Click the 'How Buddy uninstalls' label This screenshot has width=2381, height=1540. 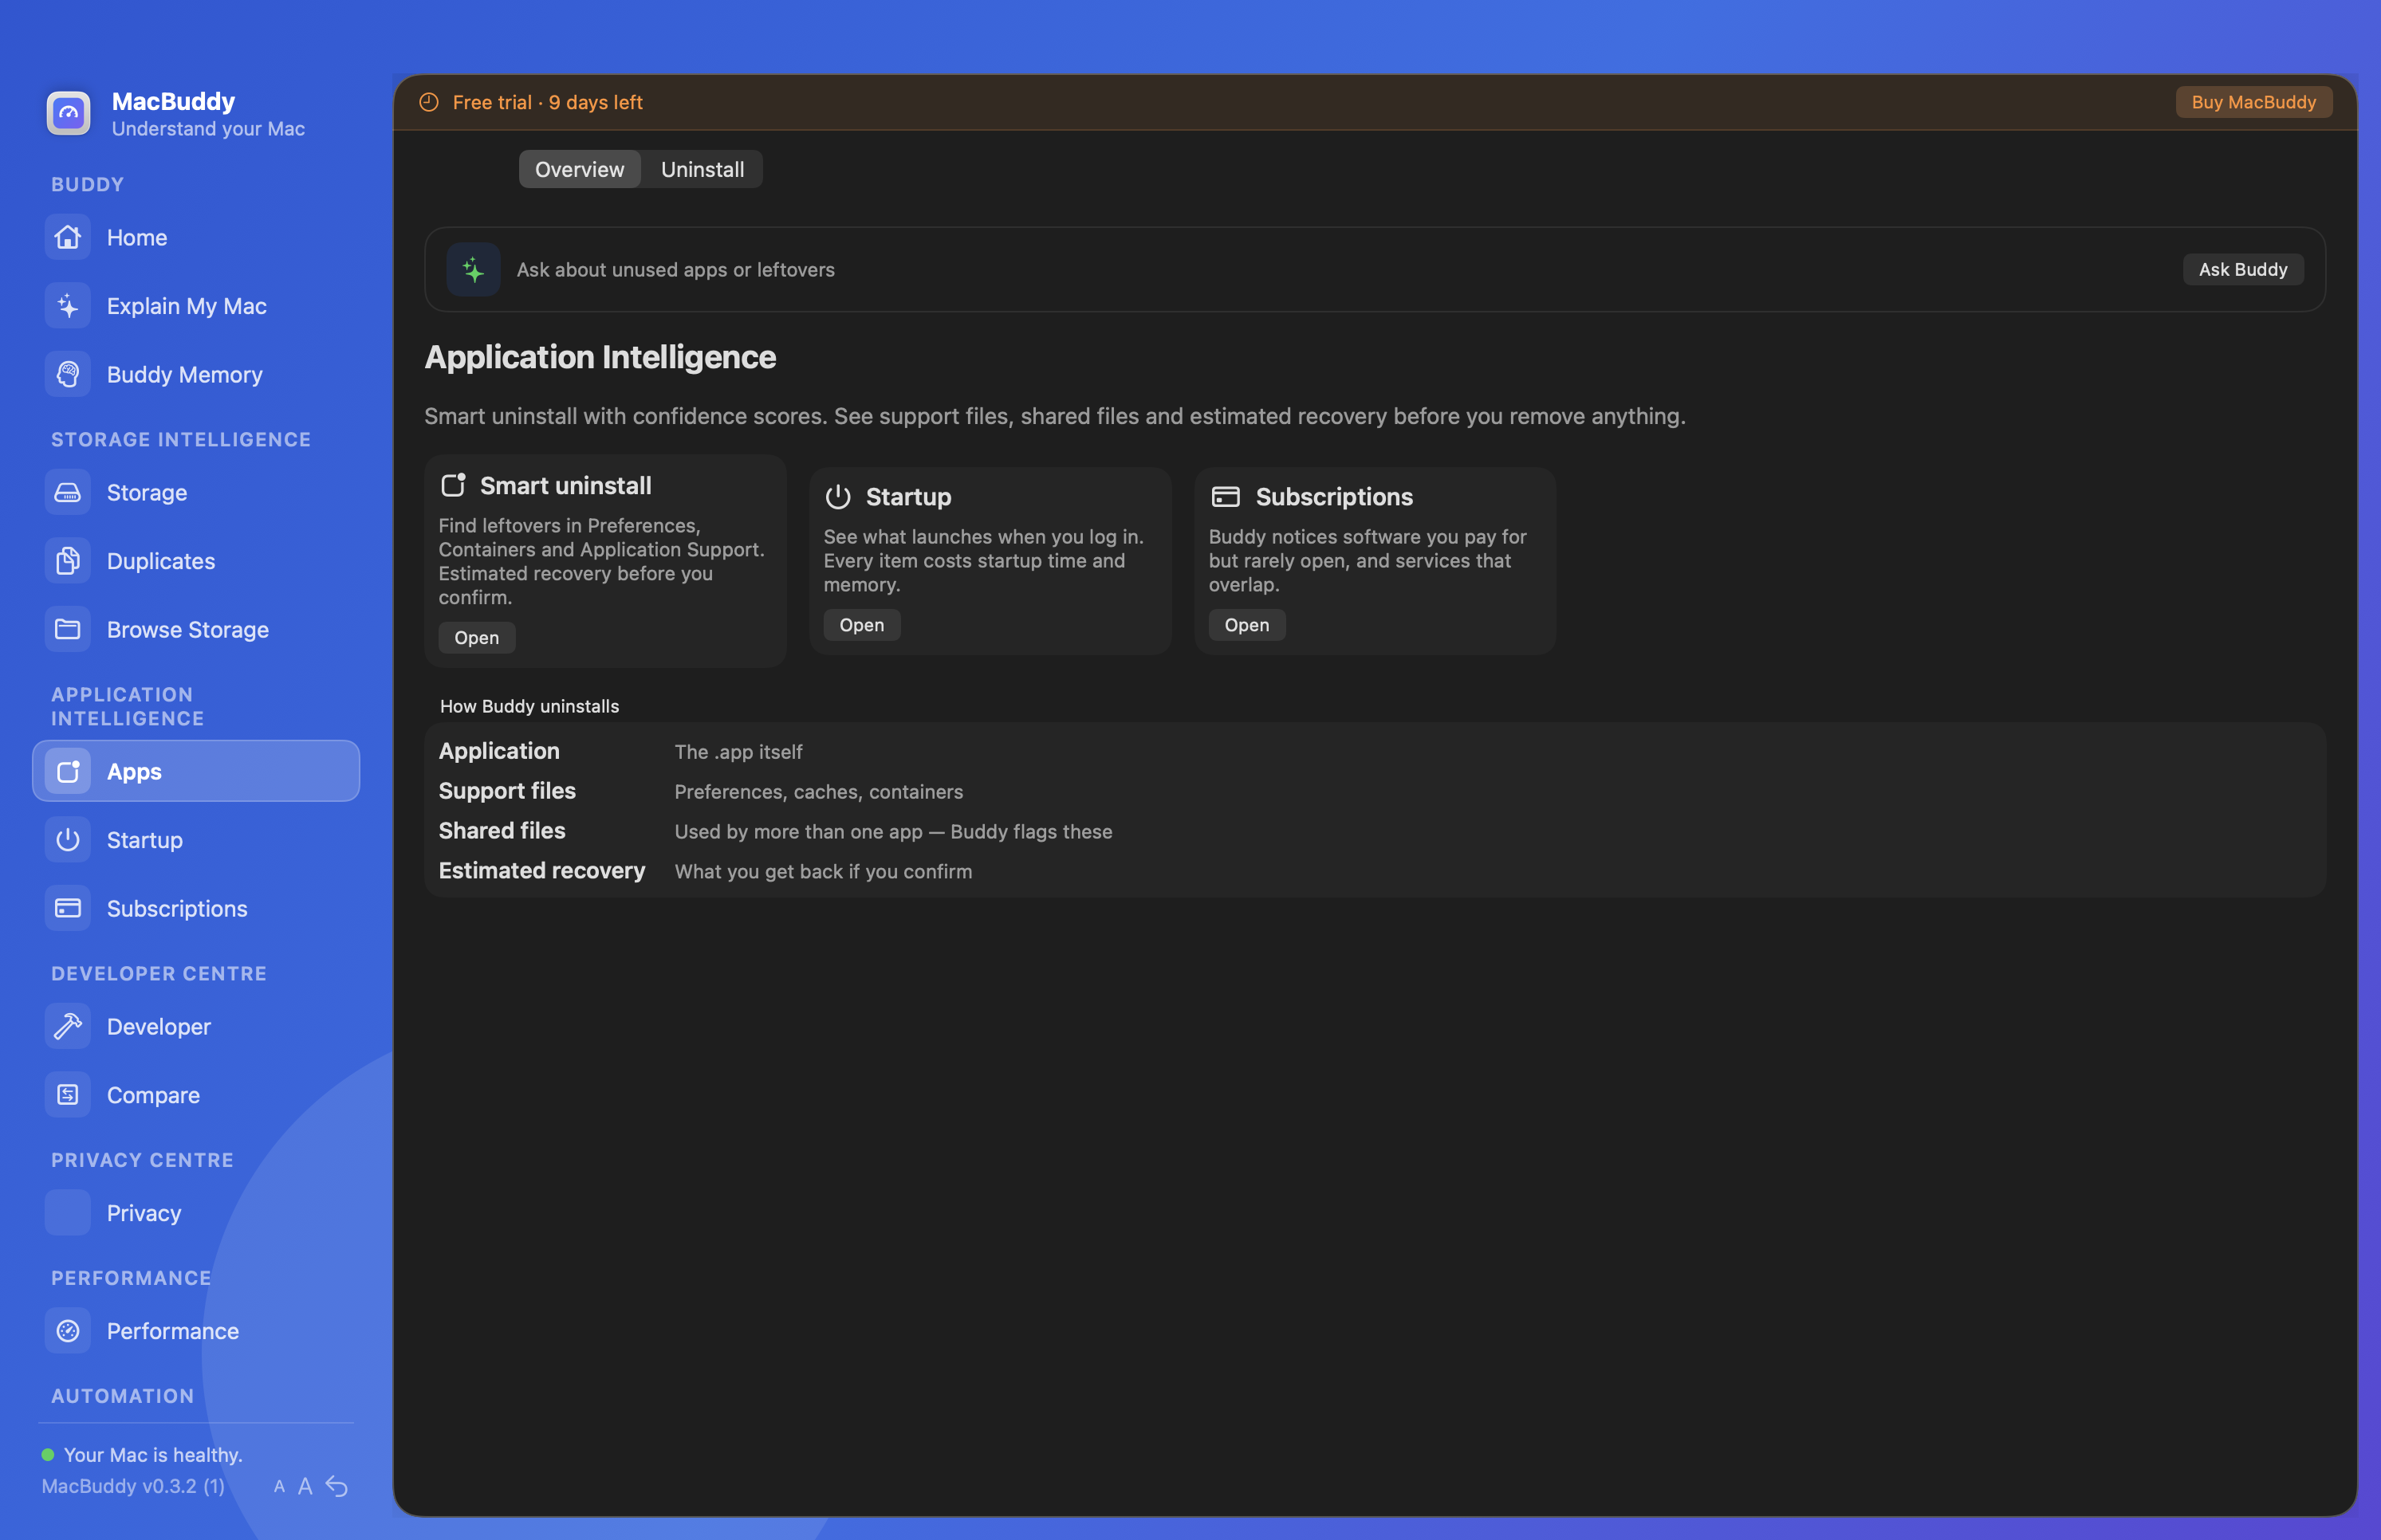(x=529, y=706)
